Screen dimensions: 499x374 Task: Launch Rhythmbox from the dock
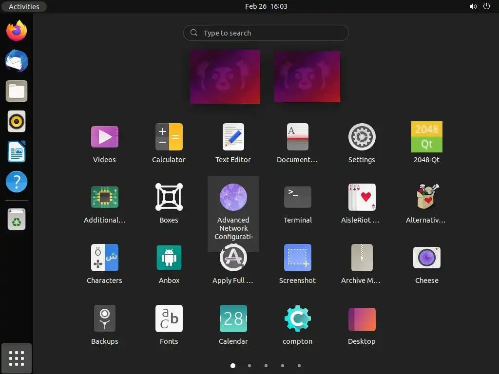click(17, 121)
